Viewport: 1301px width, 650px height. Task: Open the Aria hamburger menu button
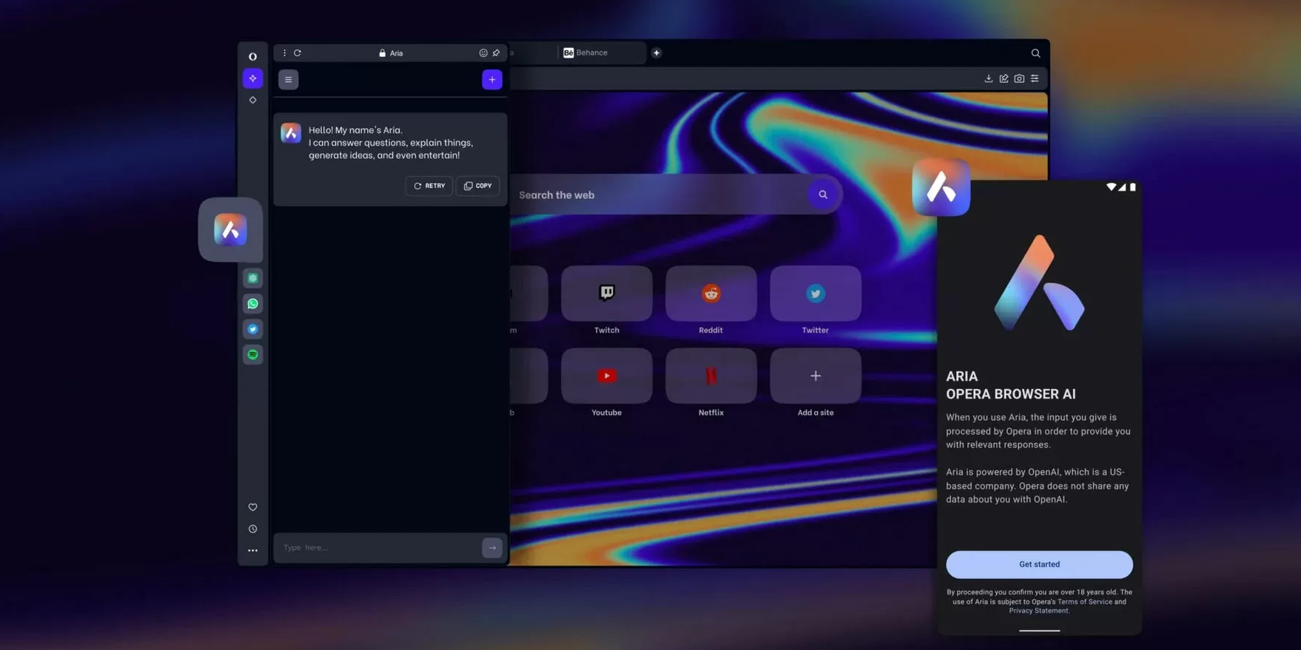click(289, 80)
